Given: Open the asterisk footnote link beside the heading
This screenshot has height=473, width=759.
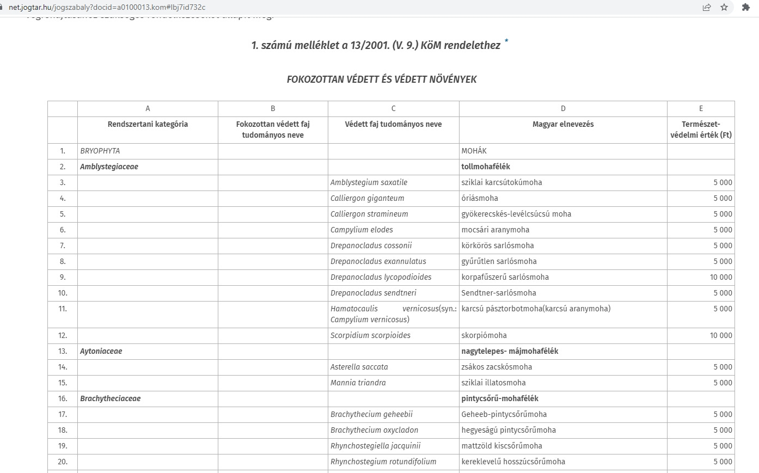Looking at the screenshot, I should point(507,41).
